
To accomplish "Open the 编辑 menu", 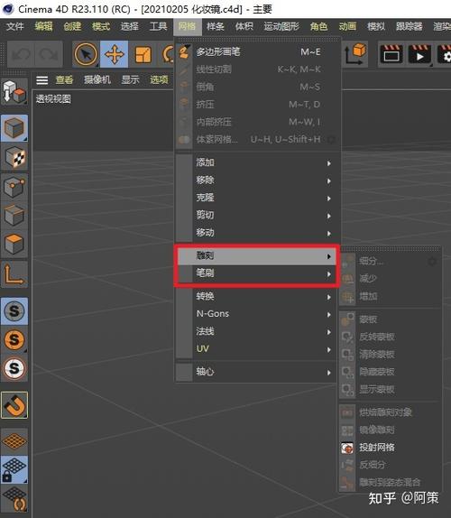I will (x=43, y=26).
